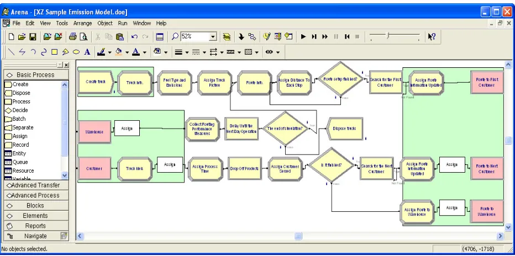Open an existing model file
Screen dimensions: 515x256
point(22,37)
